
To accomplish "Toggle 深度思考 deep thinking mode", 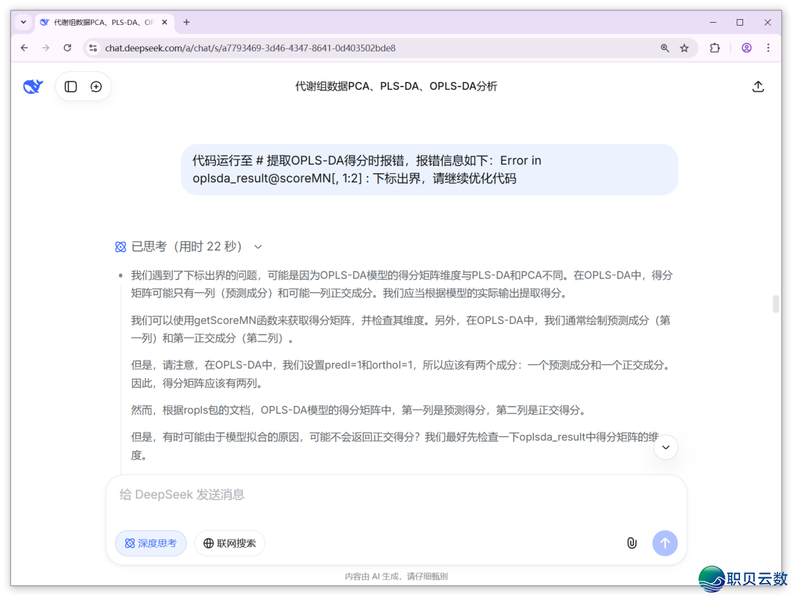I will pos(151,543).
